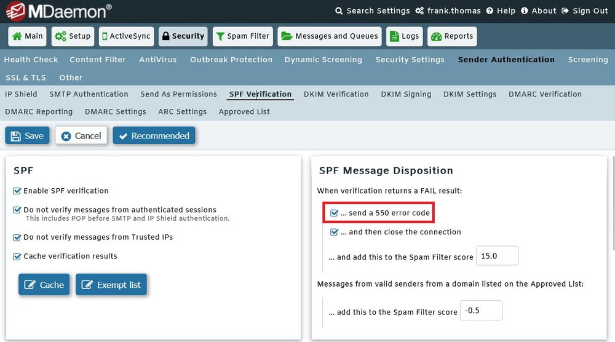The image size is (615, 342).
Task: Click the Cache button's edit pencil icon
Action: 30,284
